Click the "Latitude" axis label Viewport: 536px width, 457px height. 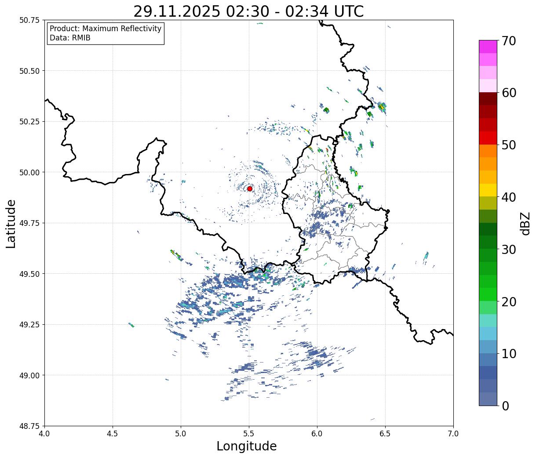[x=11, y=224]
